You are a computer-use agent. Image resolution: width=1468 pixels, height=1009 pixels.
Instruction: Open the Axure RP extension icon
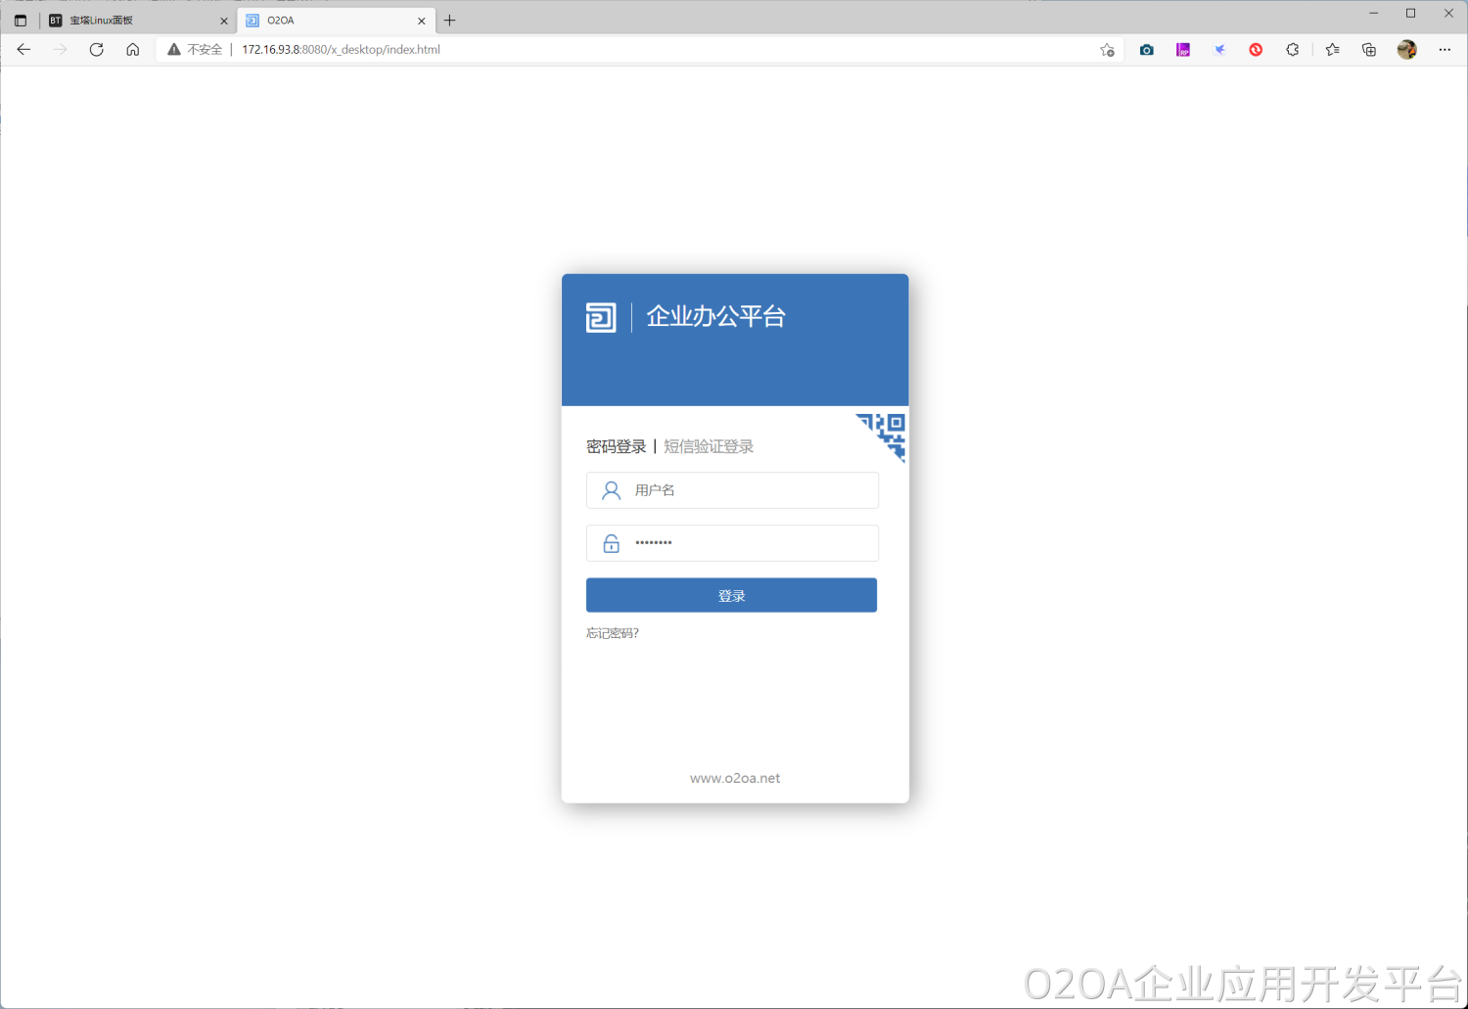[x=1183, y=50]
